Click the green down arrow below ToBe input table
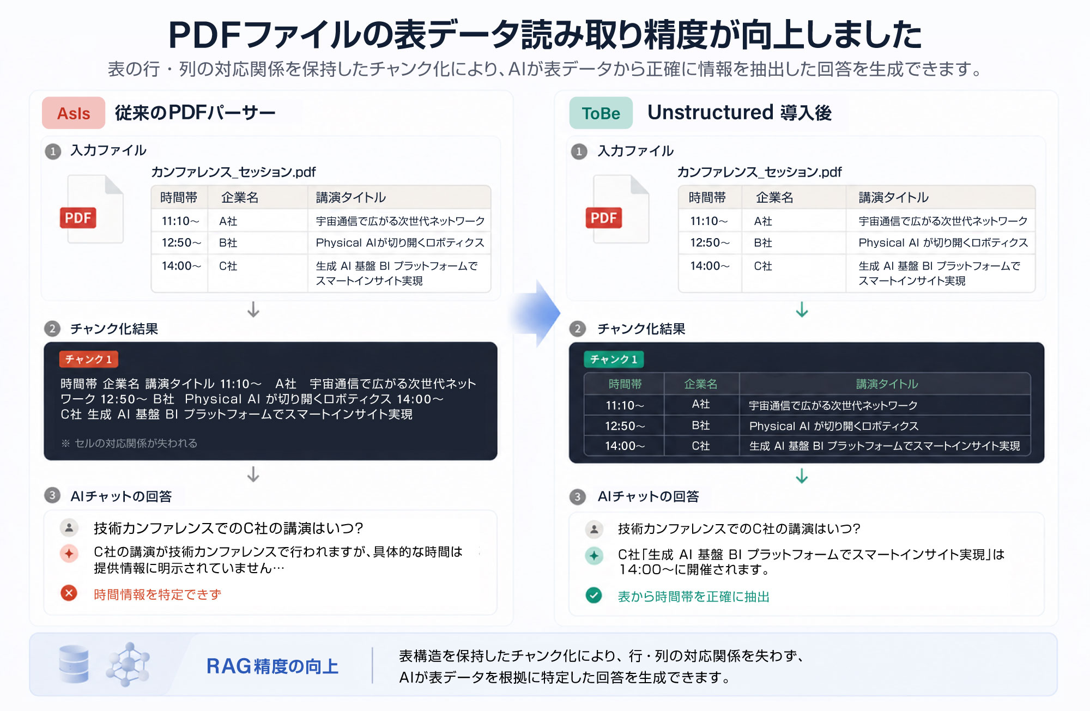 point(802,309)
